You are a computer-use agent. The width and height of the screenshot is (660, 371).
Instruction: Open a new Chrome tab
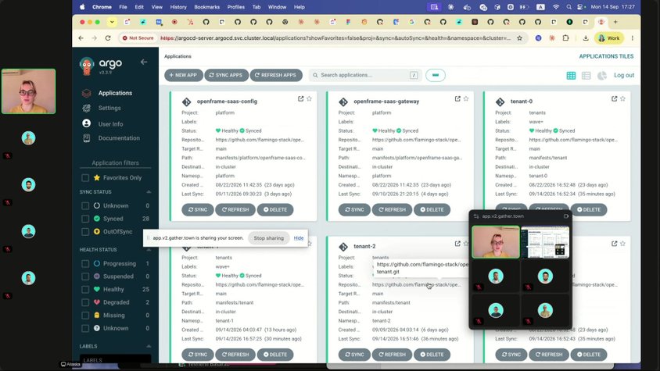615,22
